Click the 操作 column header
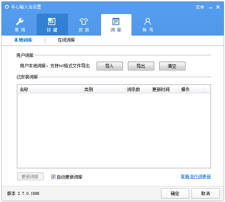Viewport: 225px width, 202px height. coord(192,89)
